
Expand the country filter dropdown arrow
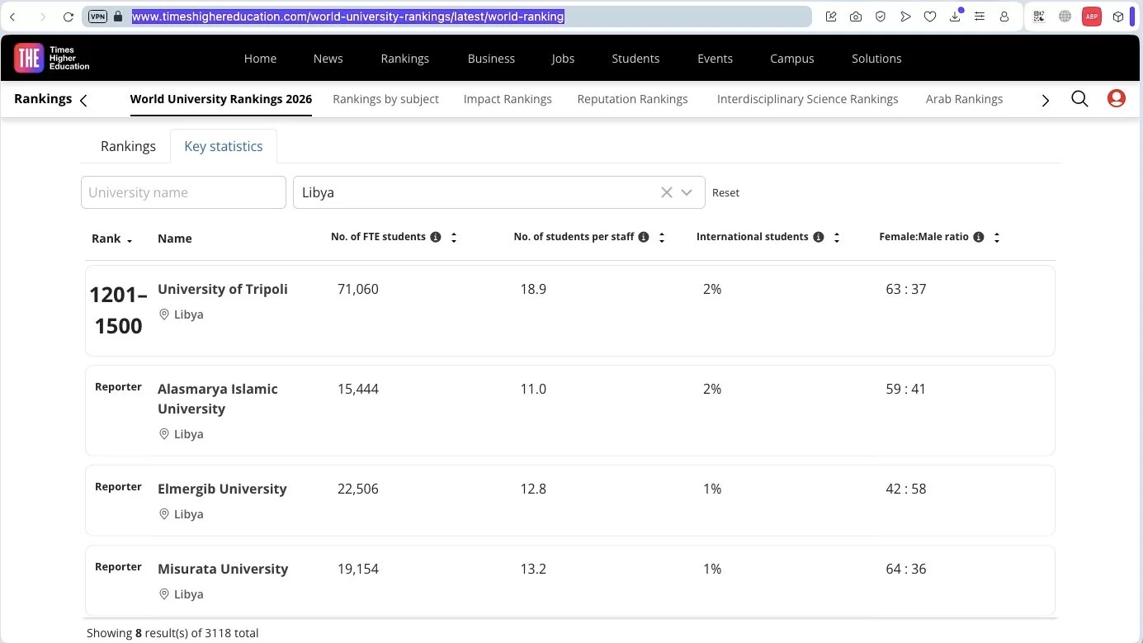click(x=687, y=192)
